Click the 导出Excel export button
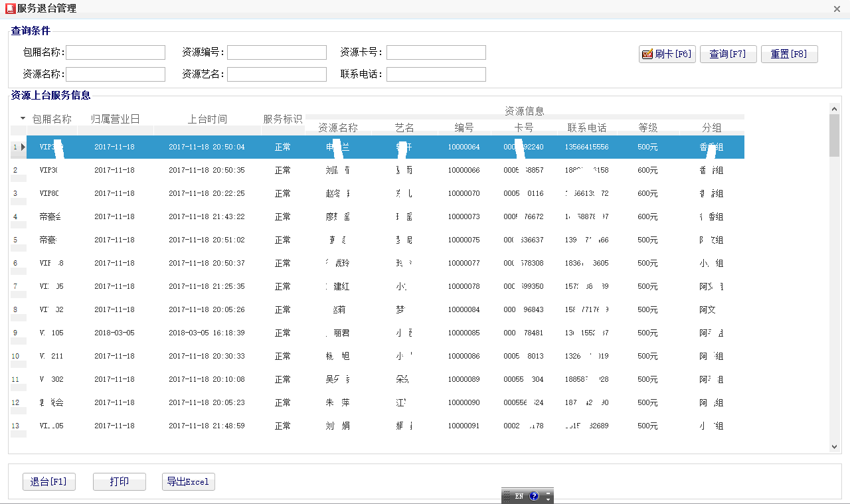The width and height of the screenshot is (850, 504). (189, 482)
